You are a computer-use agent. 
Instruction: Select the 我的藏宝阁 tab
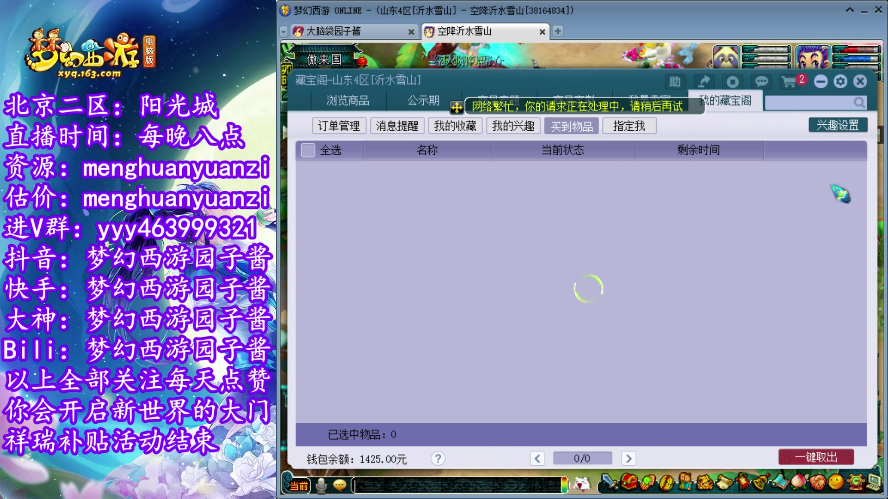point(725,100)
